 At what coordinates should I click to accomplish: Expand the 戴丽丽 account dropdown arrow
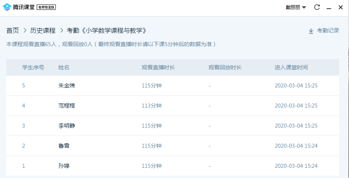pyautogui.click(x=304, y=7)
